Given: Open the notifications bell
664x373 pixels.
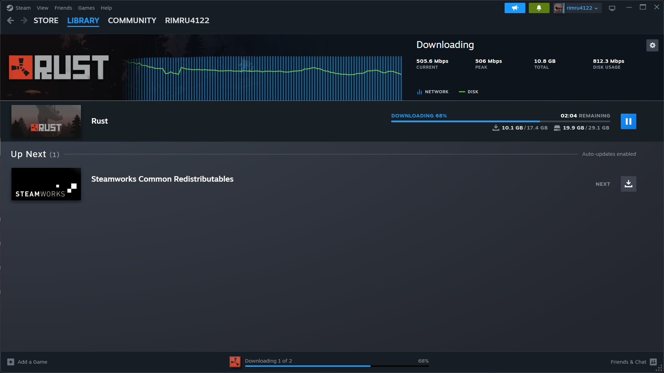Looking at the screenshot, I should pyautogui.click(x=539, y=8).
